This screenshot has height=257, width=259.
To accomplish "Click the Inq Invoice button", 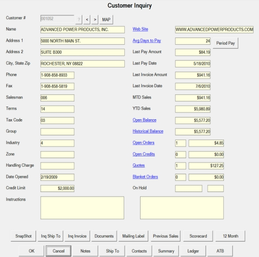I will (77, 236).
